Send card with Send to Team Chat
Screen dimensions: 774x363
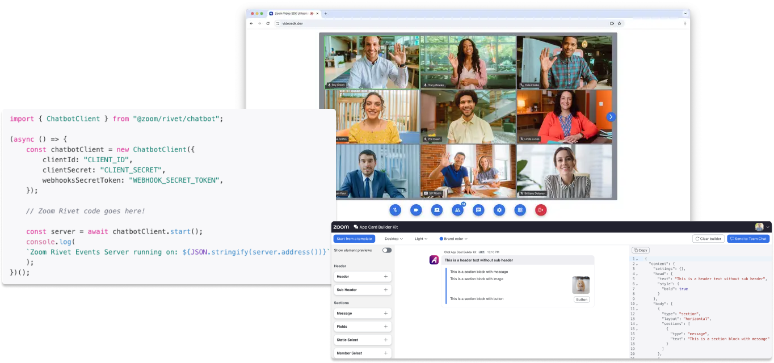click(x=748, y=239)
